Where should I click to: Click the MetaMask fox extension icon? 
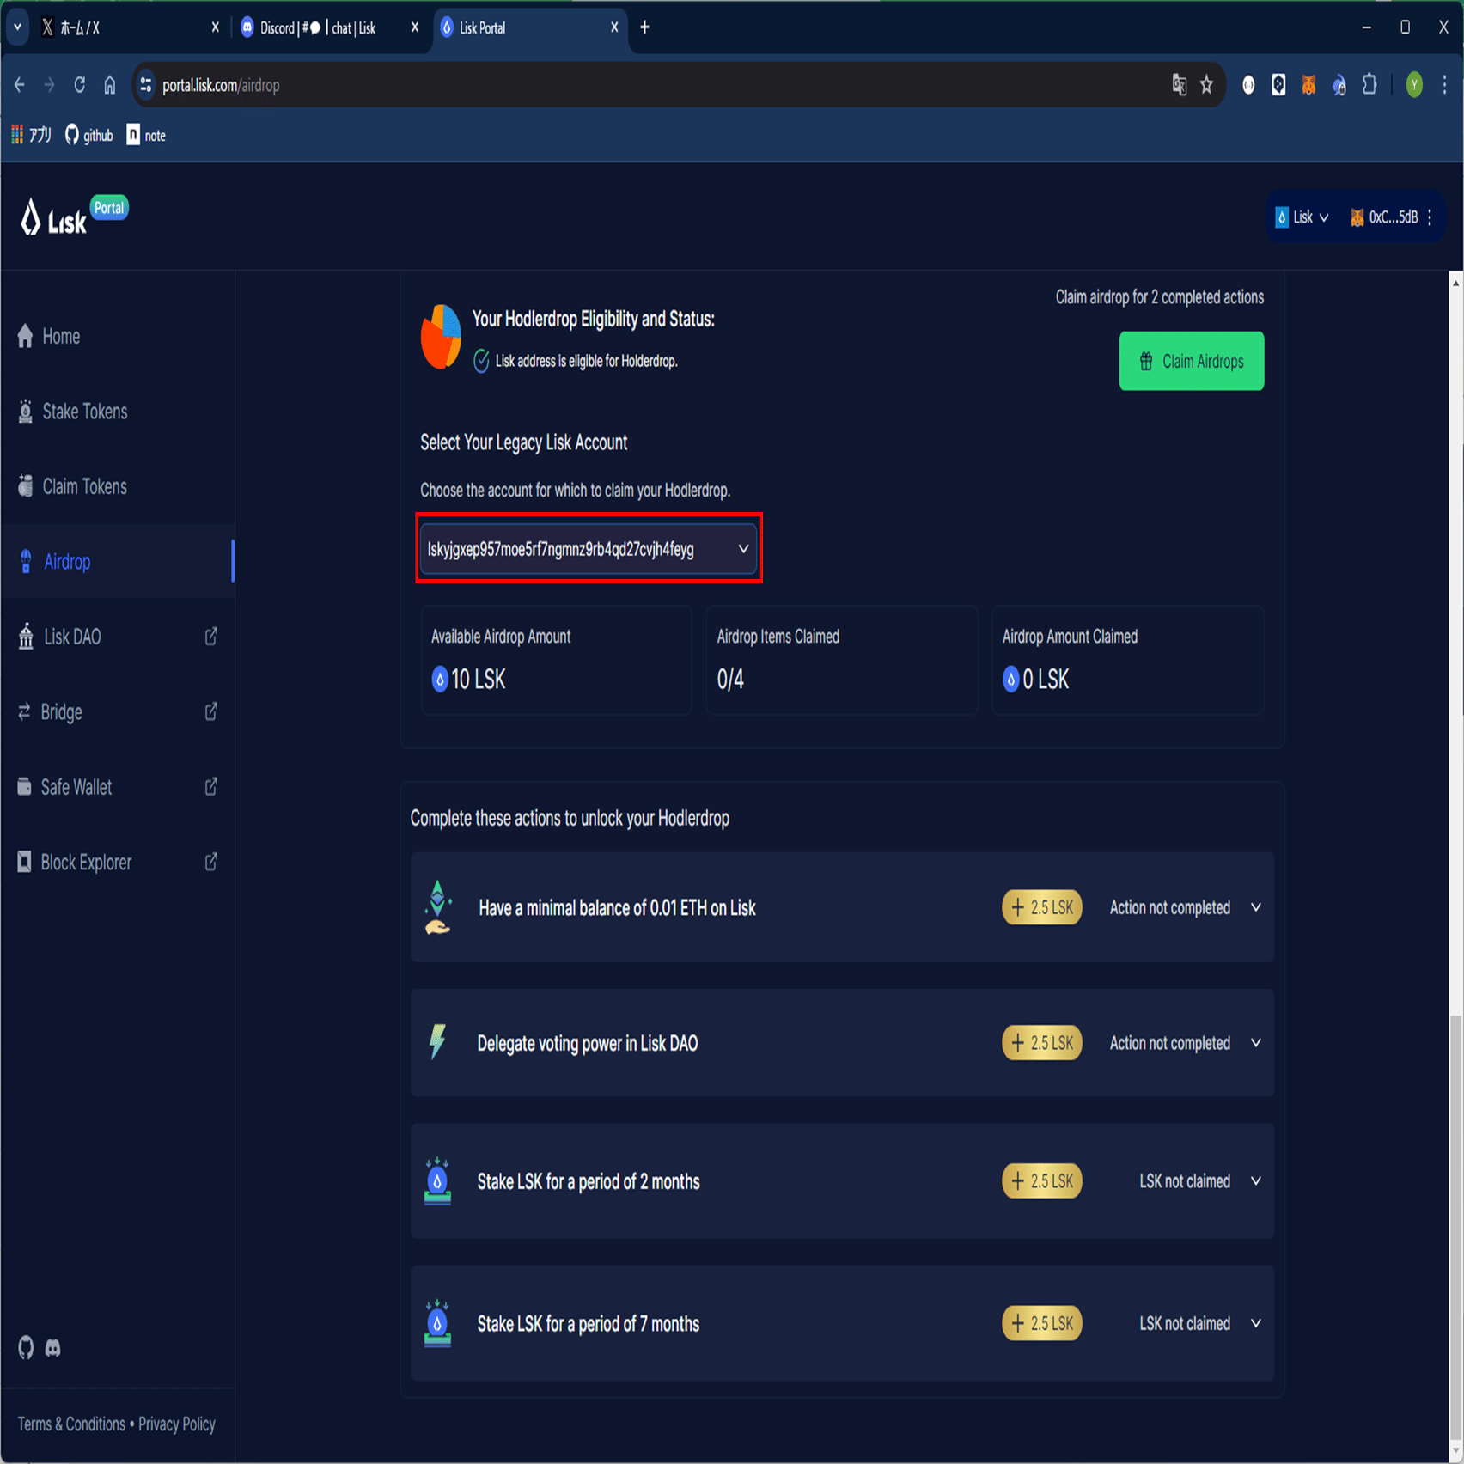[x=1308, y=85]
